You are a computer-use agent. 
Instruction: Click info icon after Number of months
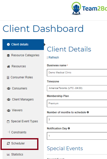(x=88, y=112)
